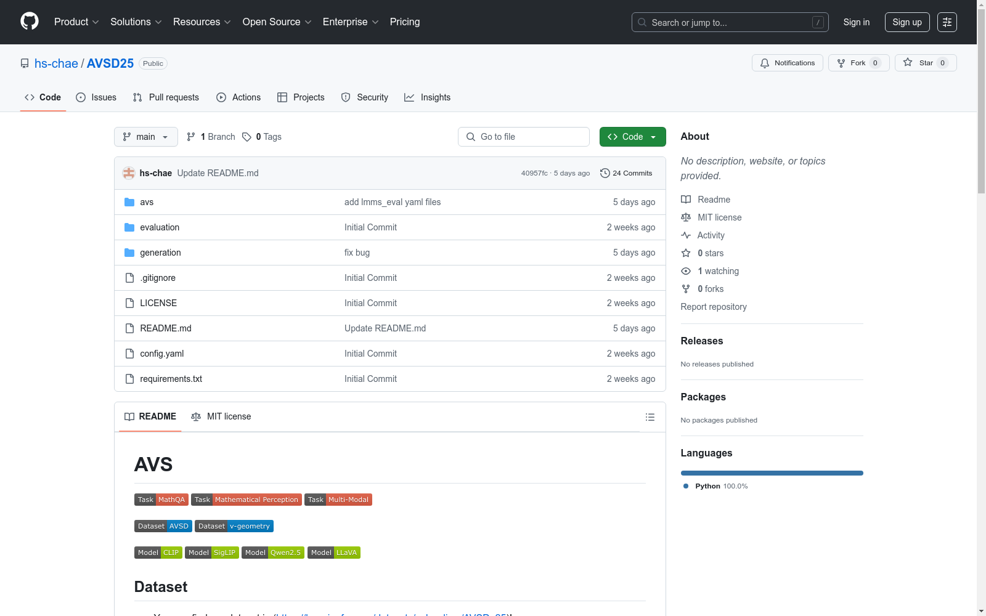Expand the Product menu
Screen dimensions: 986x616
click(76, 22)
